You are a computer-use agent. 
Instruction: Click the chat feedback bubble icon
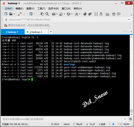119,14
